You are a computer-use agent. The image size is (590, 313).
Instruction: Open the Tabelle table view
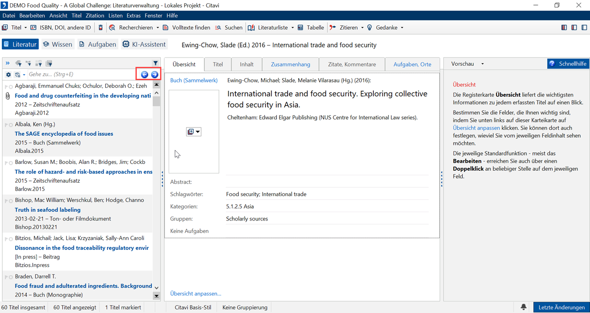(311, 28)
